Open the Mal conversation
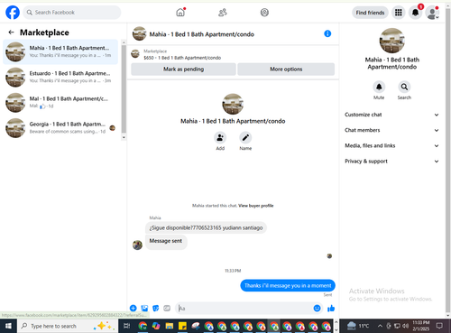The height and width of the screenshot is (333, 451). (60, 102)
